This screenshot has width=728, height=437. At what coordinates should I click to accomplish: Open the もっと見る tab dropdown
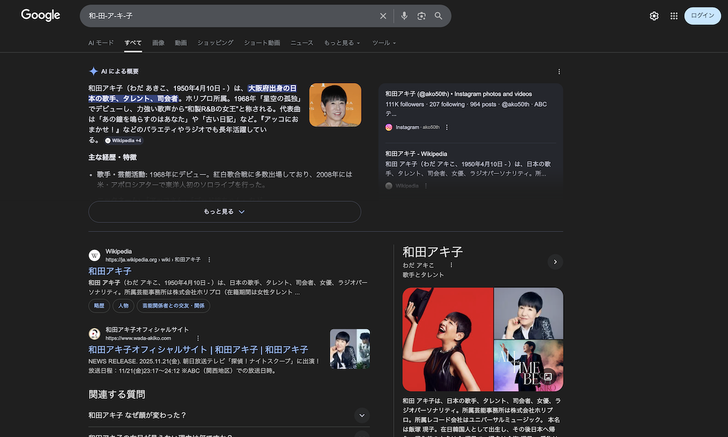pyautogui.click(x=342, y=43)
